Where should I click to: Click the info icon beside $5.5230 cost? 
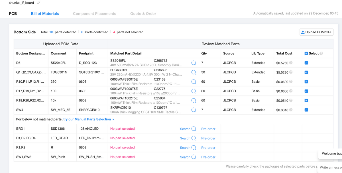291,72
